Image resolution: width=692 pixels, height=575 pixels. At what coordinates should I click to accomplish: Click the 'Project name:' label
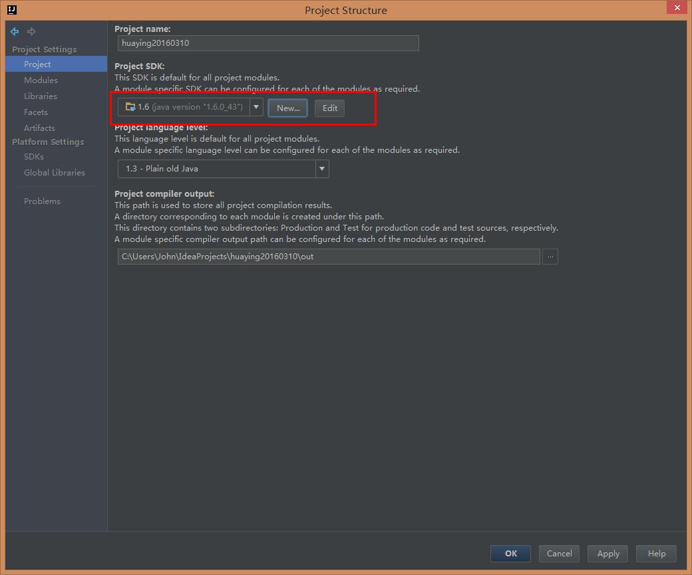tap(142, 29)
